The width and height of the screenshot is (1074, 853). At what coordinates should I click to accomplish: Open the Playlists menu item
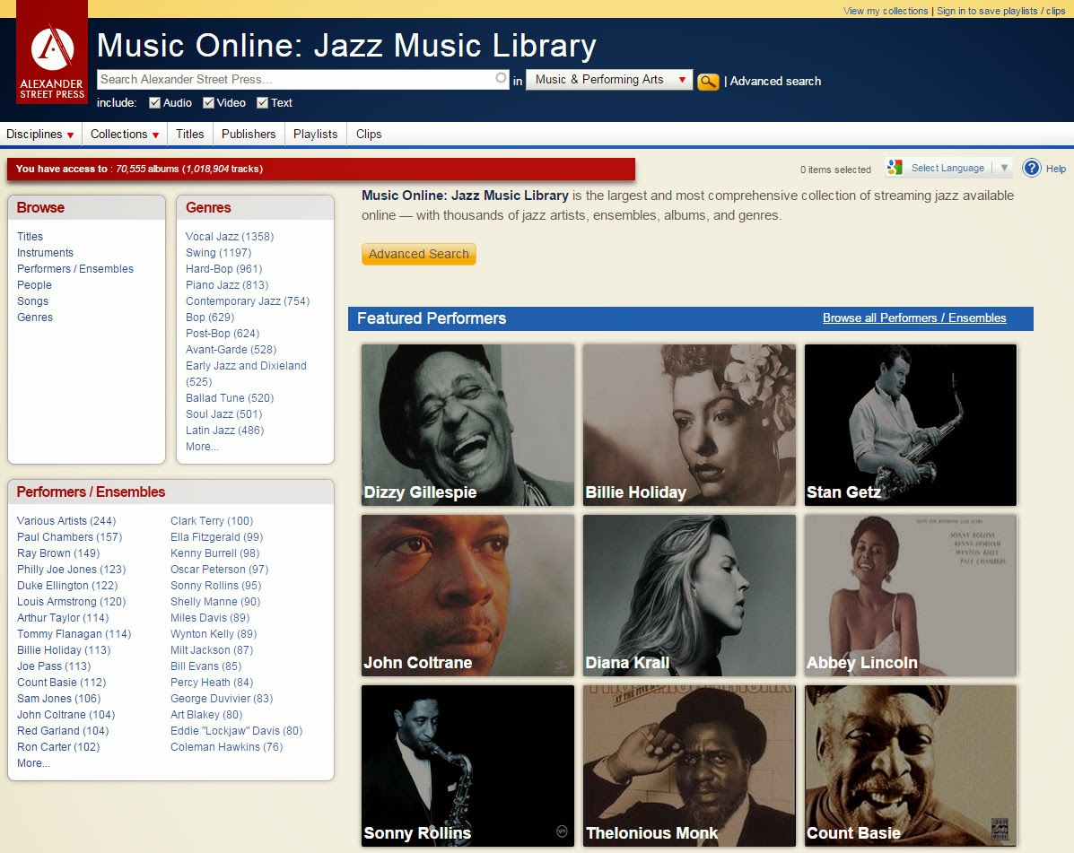click(x=316, y=135)
